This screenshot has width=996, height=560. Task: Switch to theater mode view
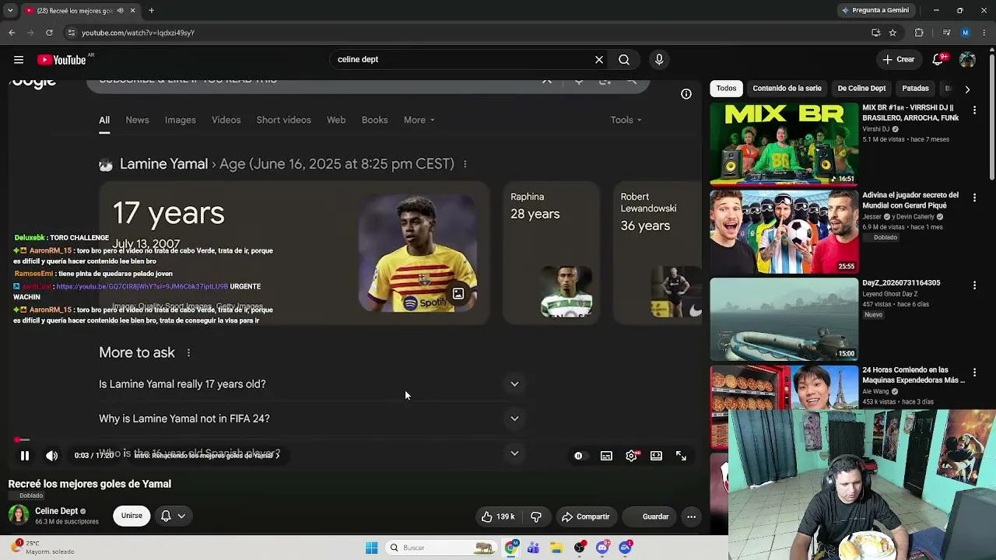pos(656,456)
